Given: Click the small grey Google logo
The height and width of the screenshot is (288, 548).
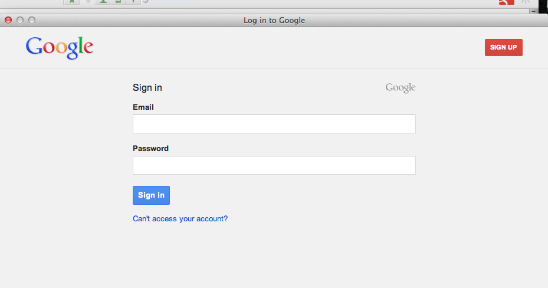Looking at the screenshot, I should click(400, 88).
